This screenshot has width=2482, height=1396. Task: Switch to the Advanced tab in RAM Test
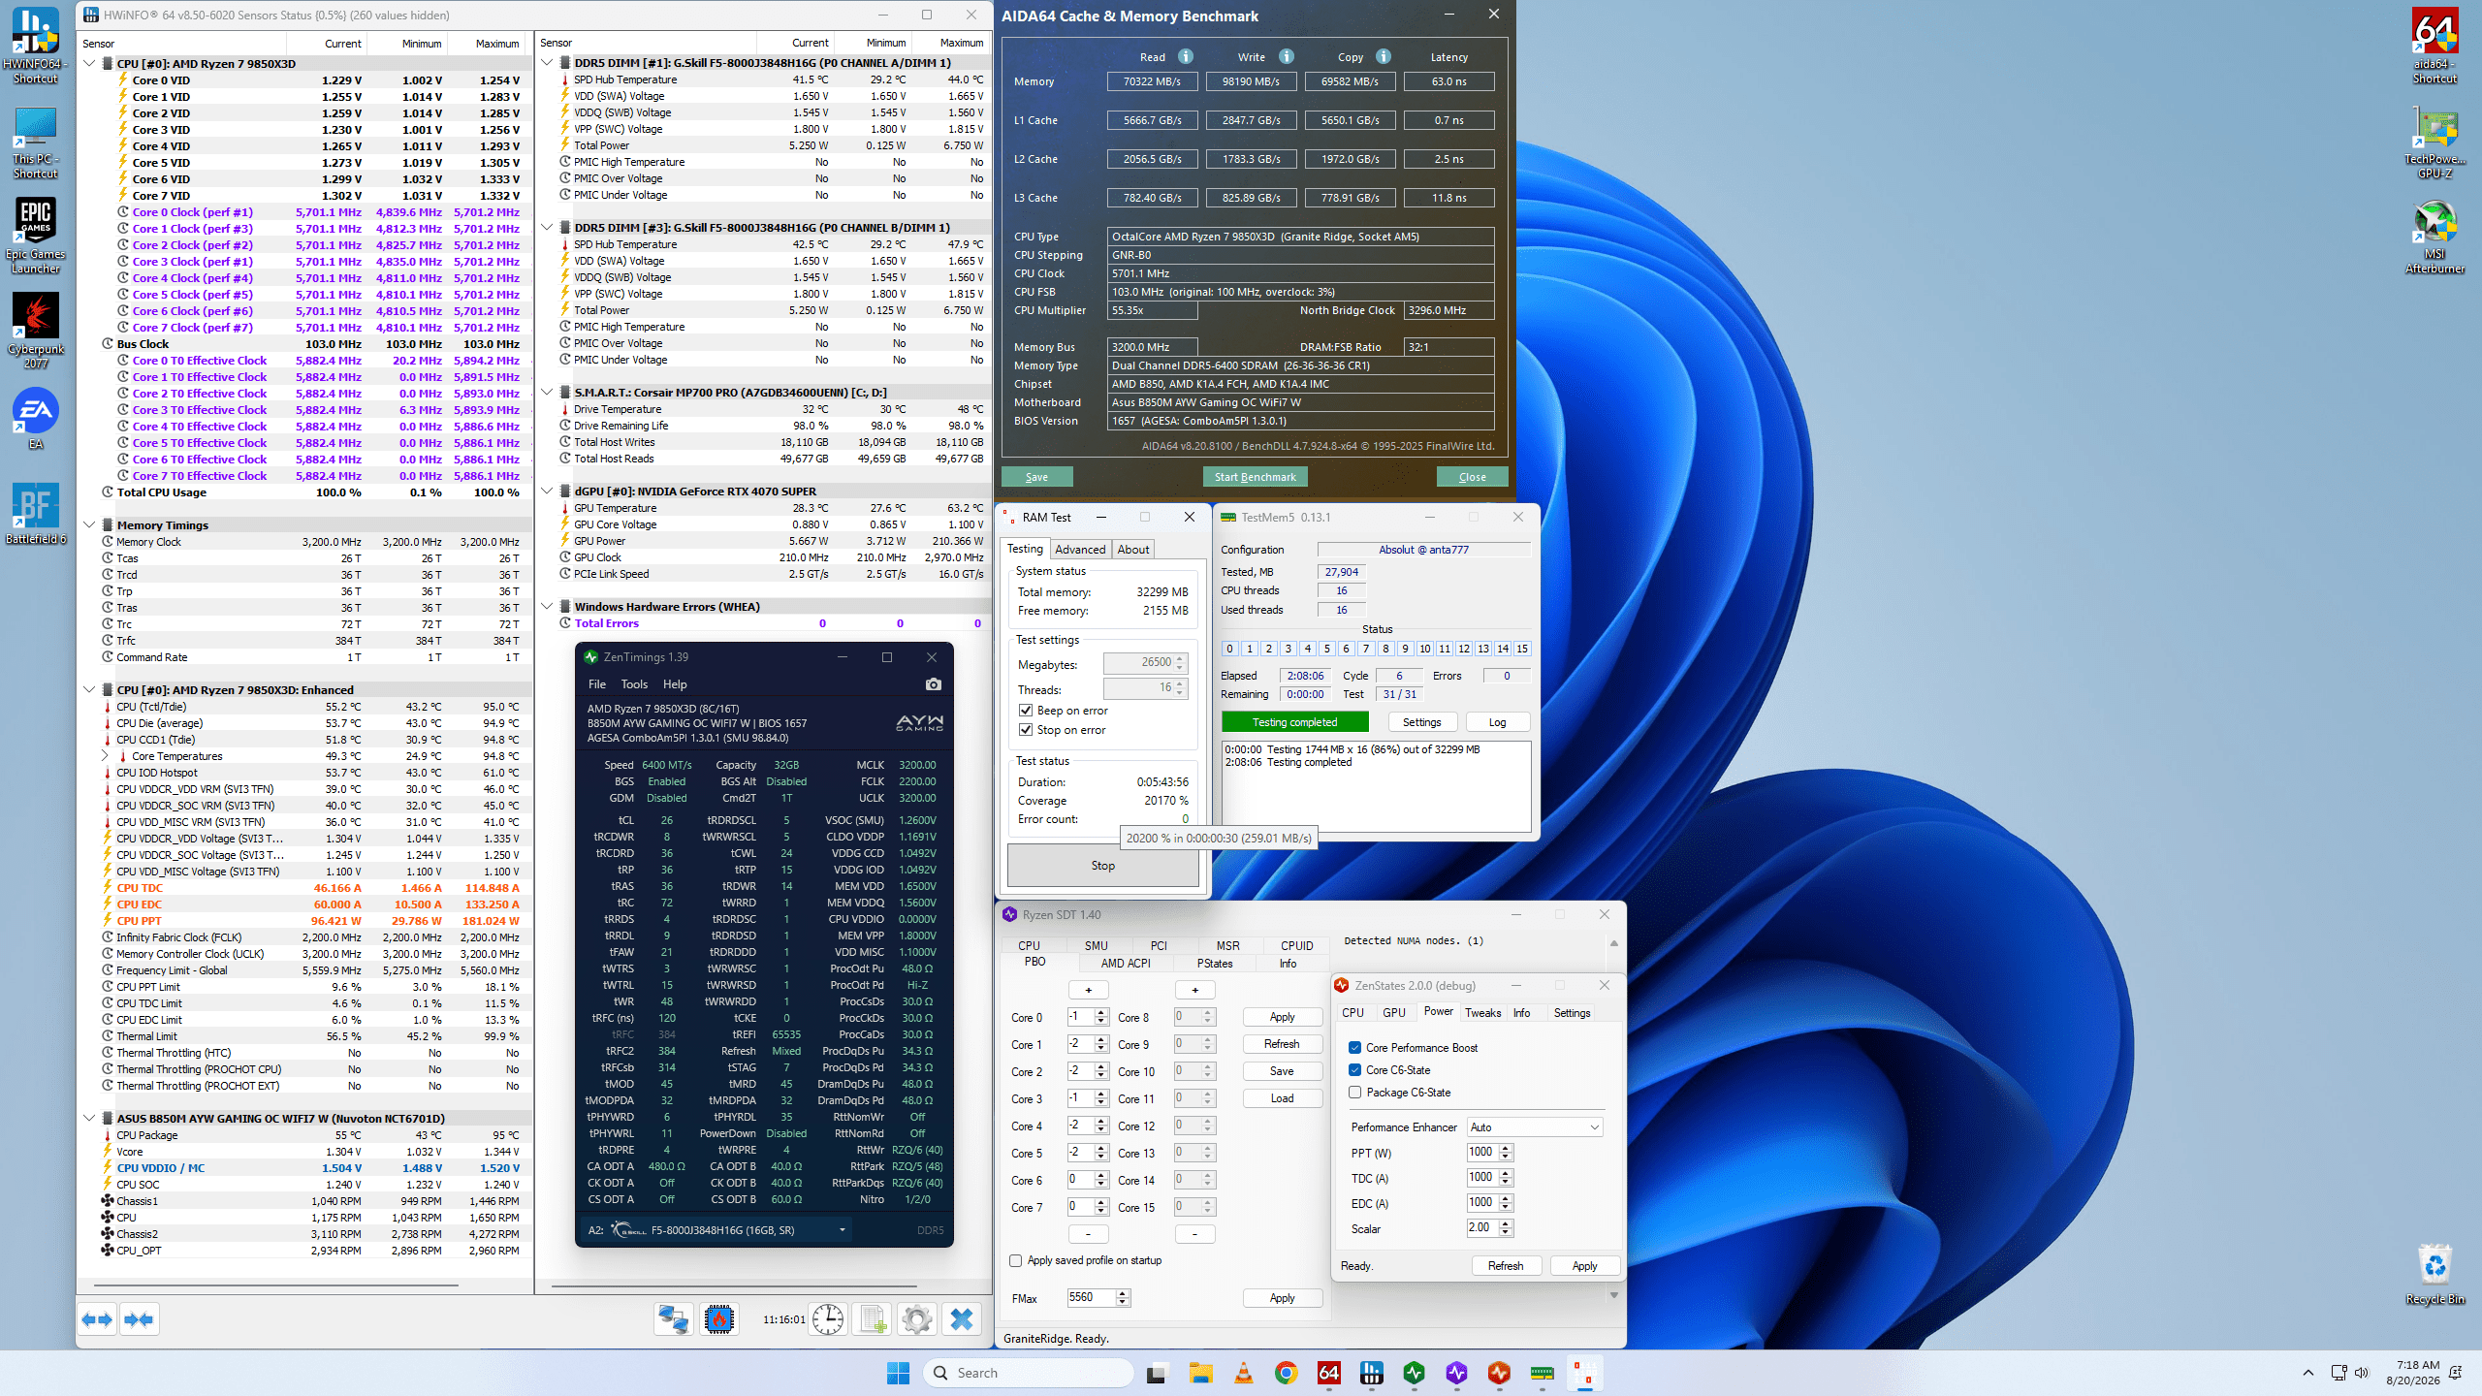click(1080, 550)
